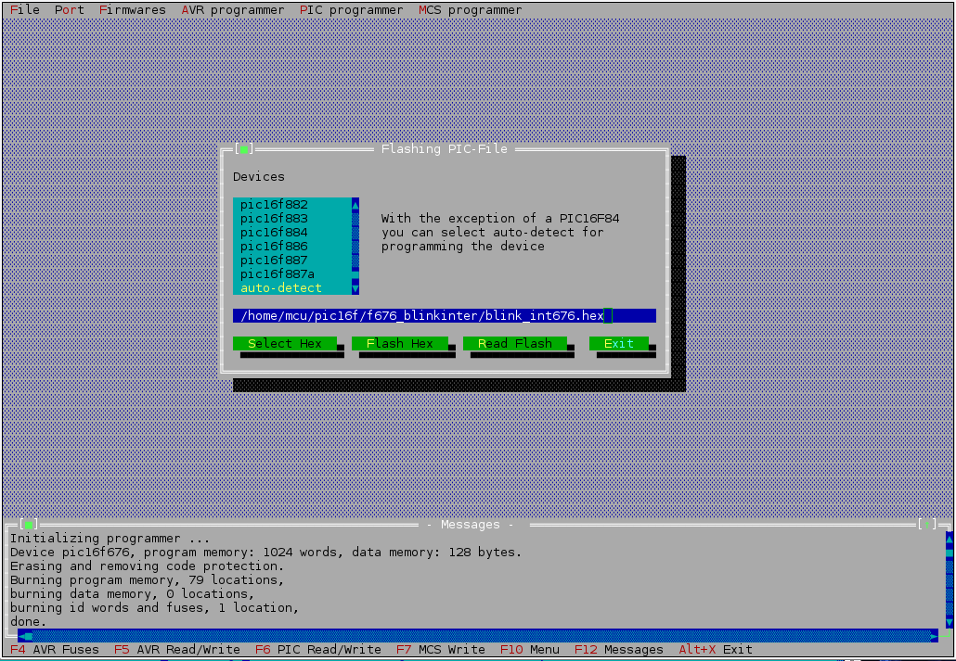The height and width of the screenshot is (661, 956).
Task: Click the 'Initializing programmer ...' message line
Action: 110,539
